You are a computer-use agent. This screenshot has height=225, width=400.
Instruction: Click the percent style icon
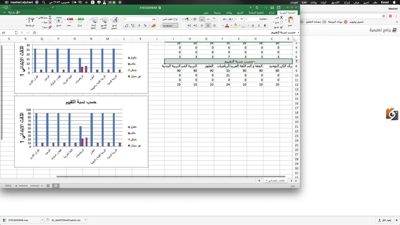145,26
